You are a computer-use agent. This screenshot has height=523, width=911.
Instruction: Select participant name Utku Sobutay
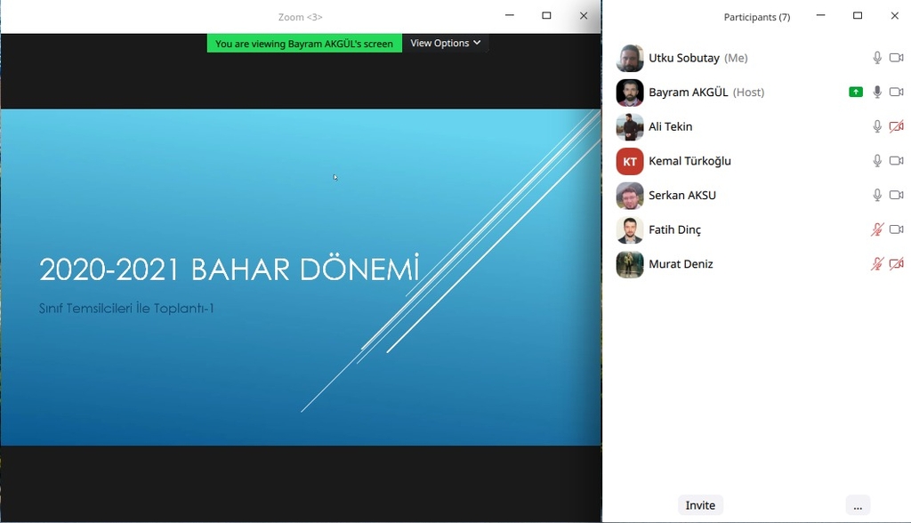click(x=684, y=58)
